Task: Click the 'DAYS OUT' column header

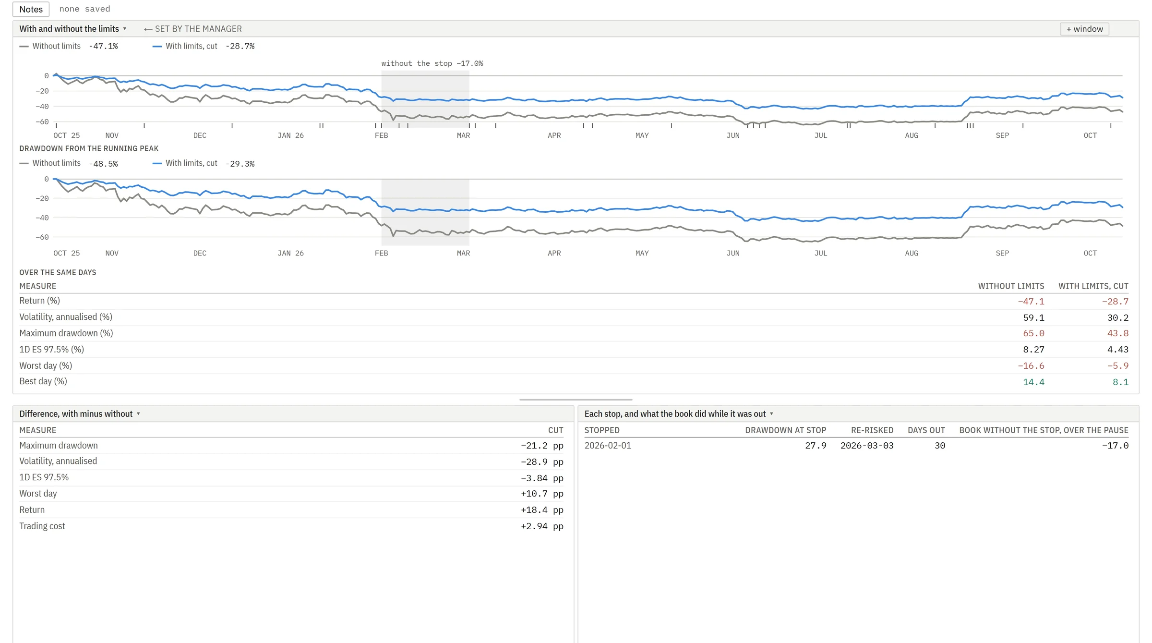Action: coord(926,430)
